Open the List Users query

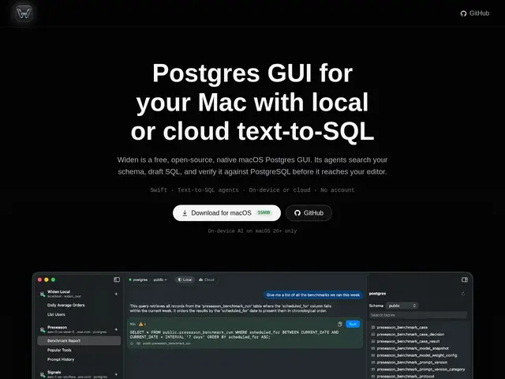(56, 314)
